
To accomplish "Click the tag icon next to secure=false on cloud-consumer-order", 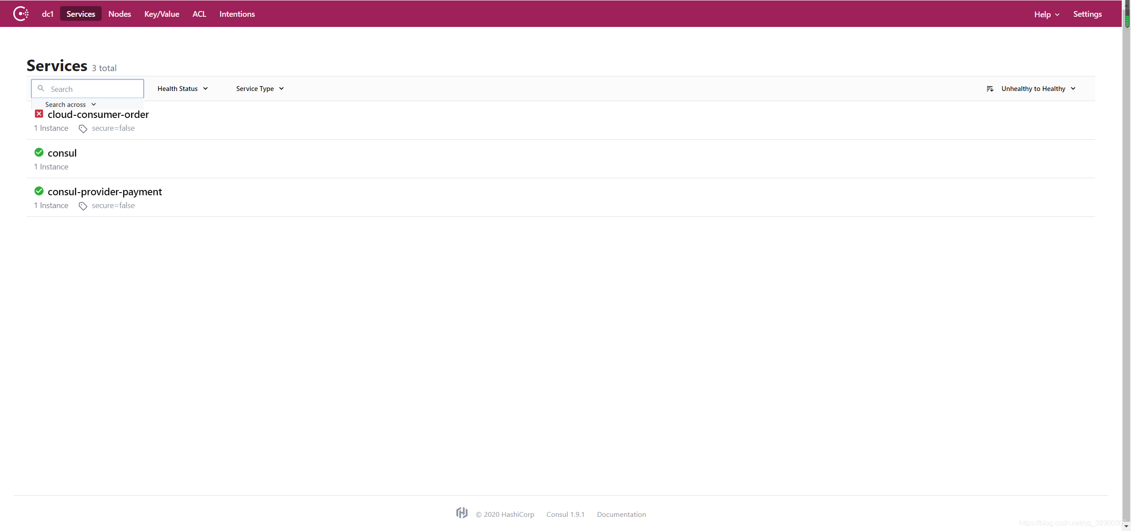I will (x=83, y=129).
